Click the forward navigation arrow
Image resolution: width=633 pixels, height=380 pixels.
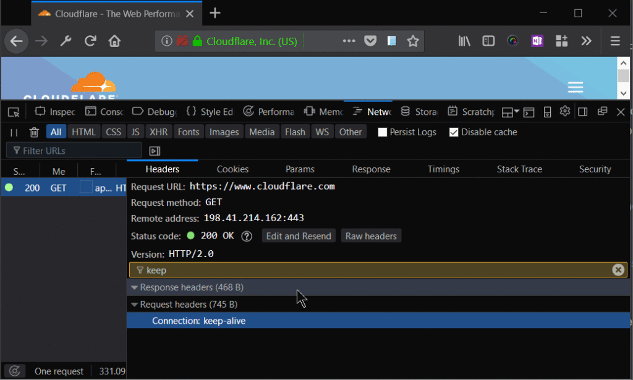41,41
